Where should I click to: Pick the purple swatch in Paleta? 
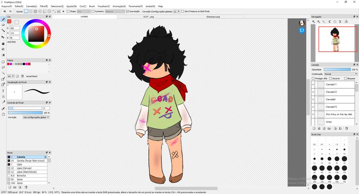[x=11, y=64]
